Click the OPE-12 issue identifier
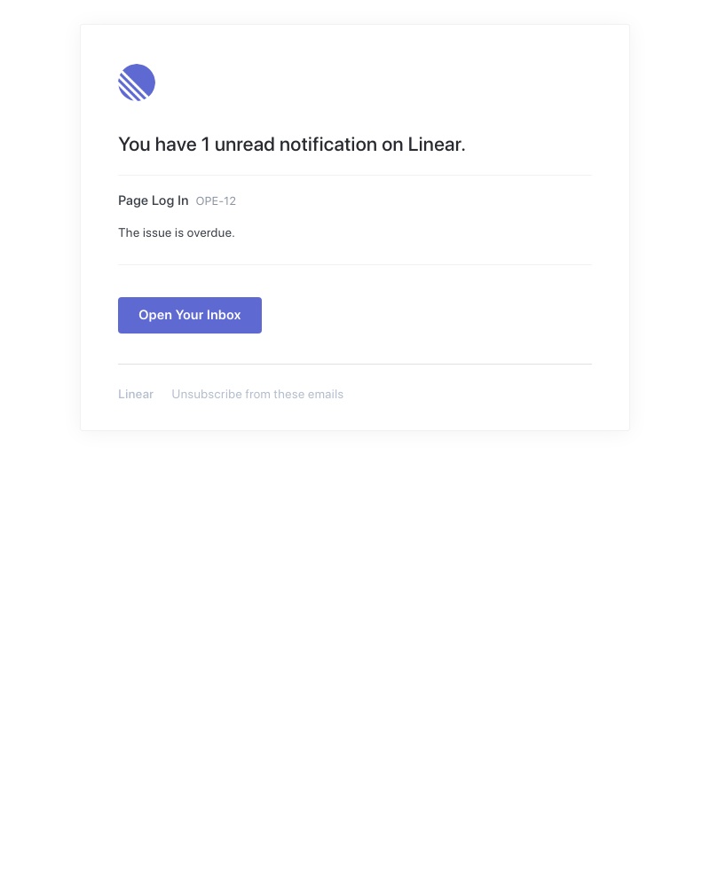The image size is (710, 887). 216,200
